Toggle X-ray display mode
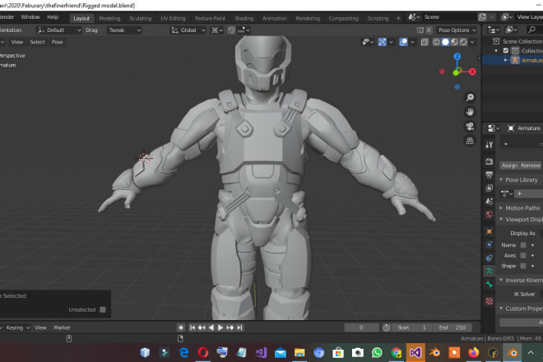Viewport: 543px width, 362px height. click(x=425, y=42)
